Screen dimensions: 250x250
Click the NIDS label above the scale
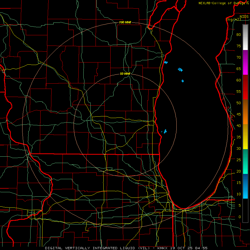pyautogui.click(x=244, y=17)
